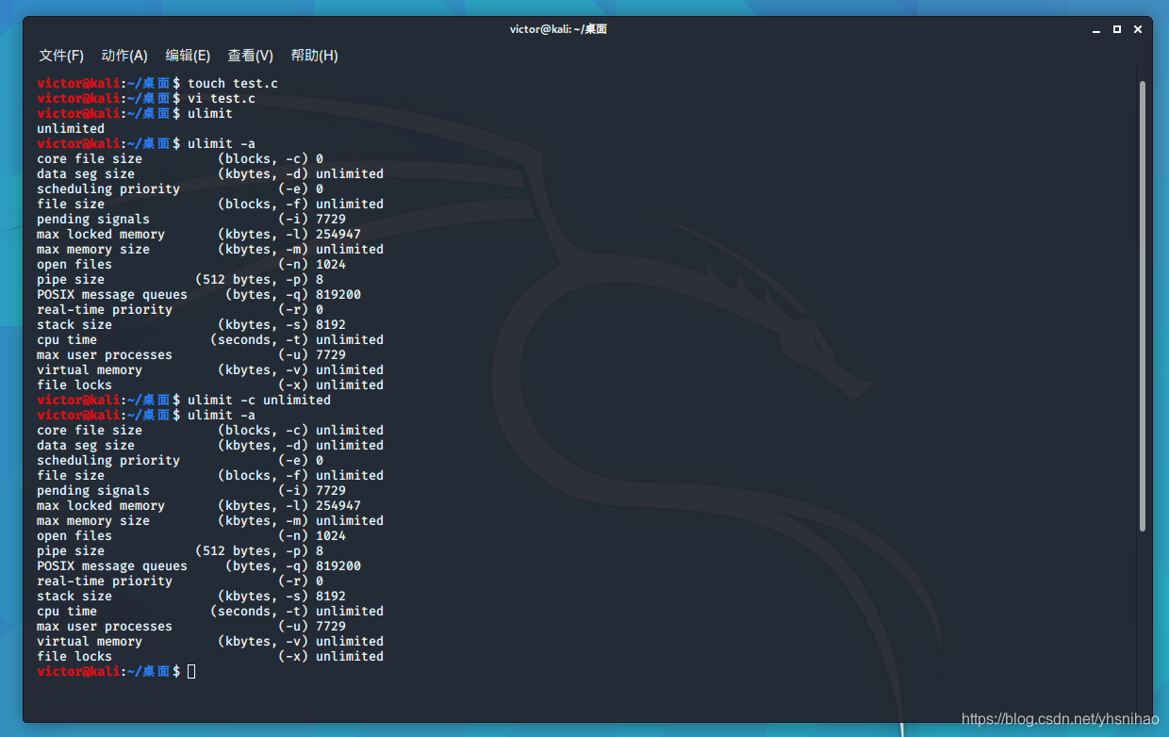Click the second 'max memory size' line
Screen dimensions: 1169x737
210,520
